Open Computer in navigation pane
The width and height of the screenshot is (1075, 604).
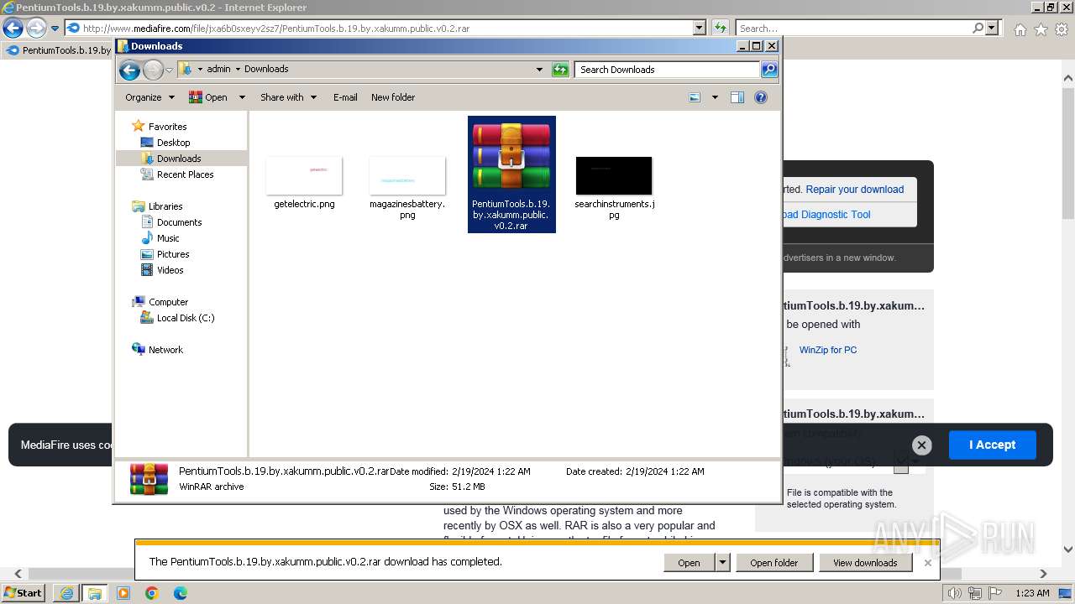point(168,302)
